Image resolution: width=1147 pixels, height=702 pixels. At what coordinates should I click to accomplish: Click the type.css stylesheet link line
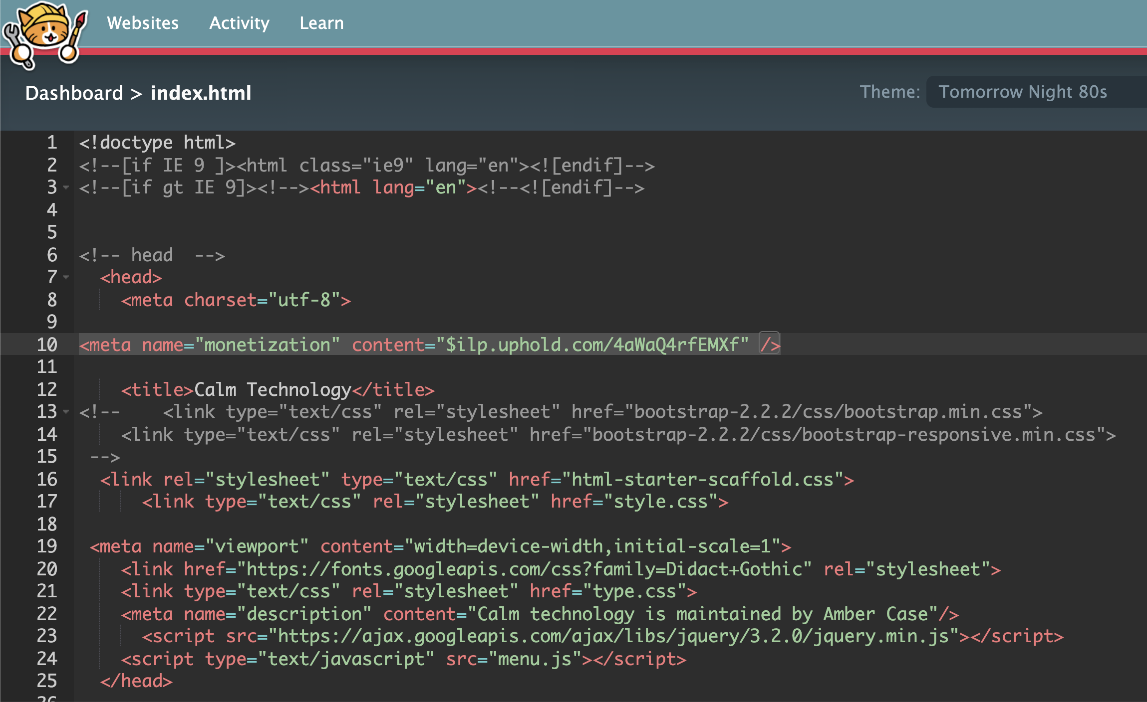coord(409,591)
